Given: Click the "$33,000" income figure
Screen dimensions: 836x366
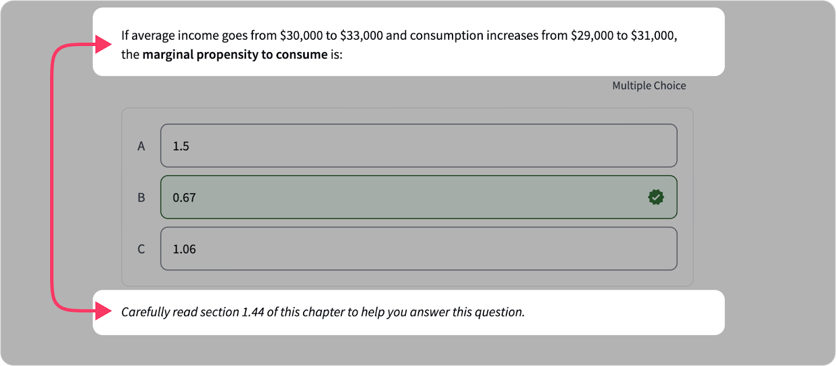Looking at the screenshot, I should click(362, 36).
